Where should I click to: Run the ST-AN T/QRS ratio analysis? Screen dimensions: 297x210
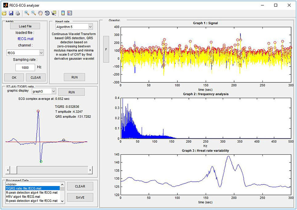[71, 92]
